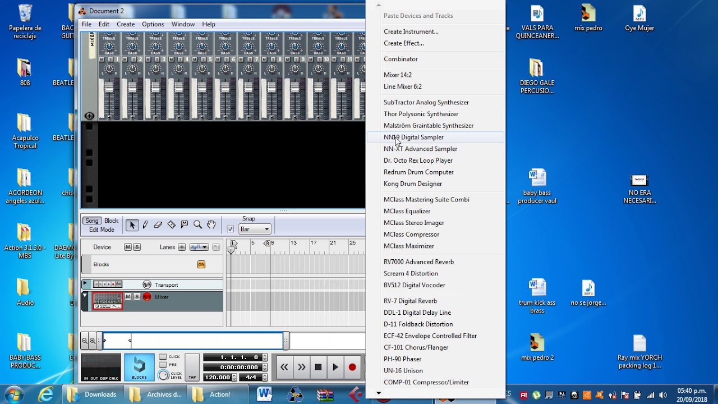This screenshot has width=718, height=404.
Task: Open WinRAR from the taskbar
Action: (325, 394)
